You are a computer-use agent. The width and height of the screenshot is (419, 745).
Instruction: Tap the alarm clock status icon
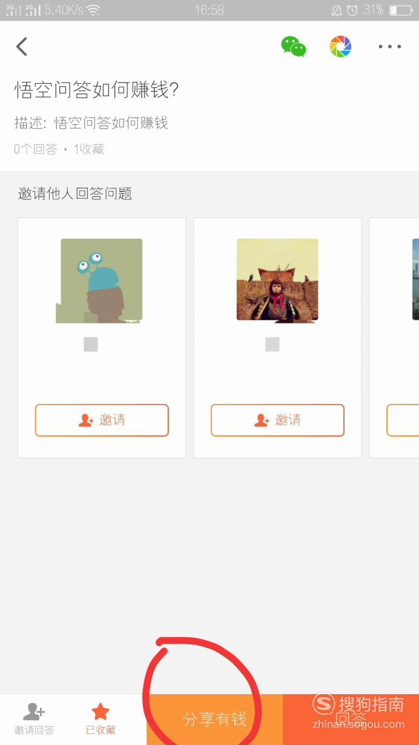click(x=352, y=10)
